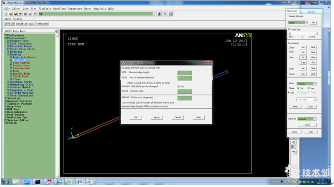Click the Main Menu collapse icon
This screenshot has width=334, height=187.
[57, 31]
